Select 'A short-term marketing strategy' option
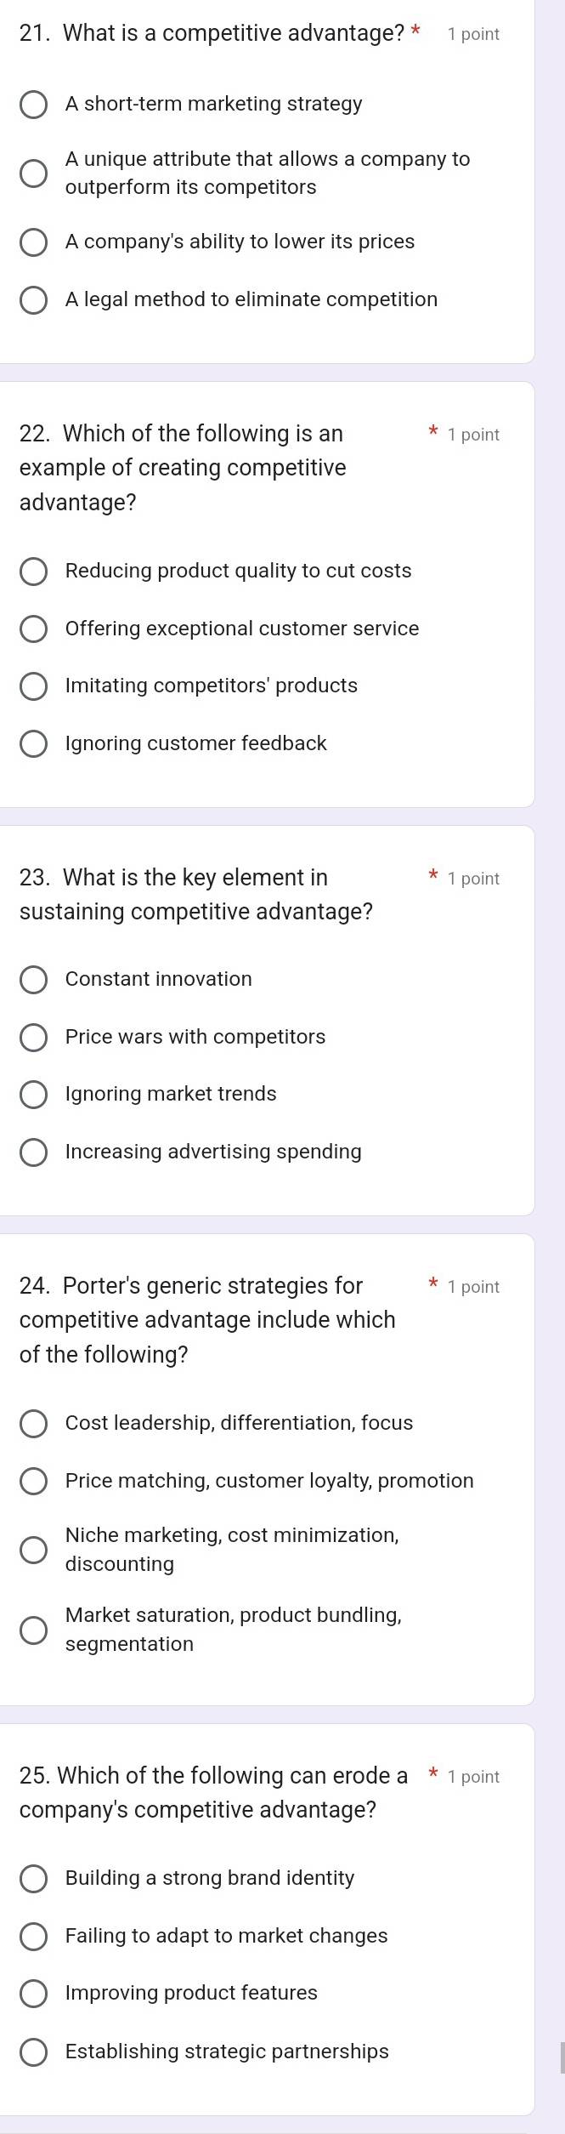Image resolution: width=565 pixels, height=2134 pixels. (x=34, y=105)
